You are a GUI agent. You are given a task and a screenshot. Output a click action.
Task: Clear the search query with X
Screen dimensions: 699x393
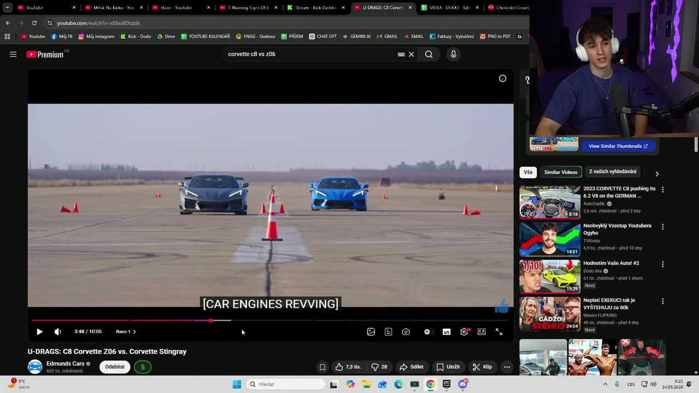411,54
